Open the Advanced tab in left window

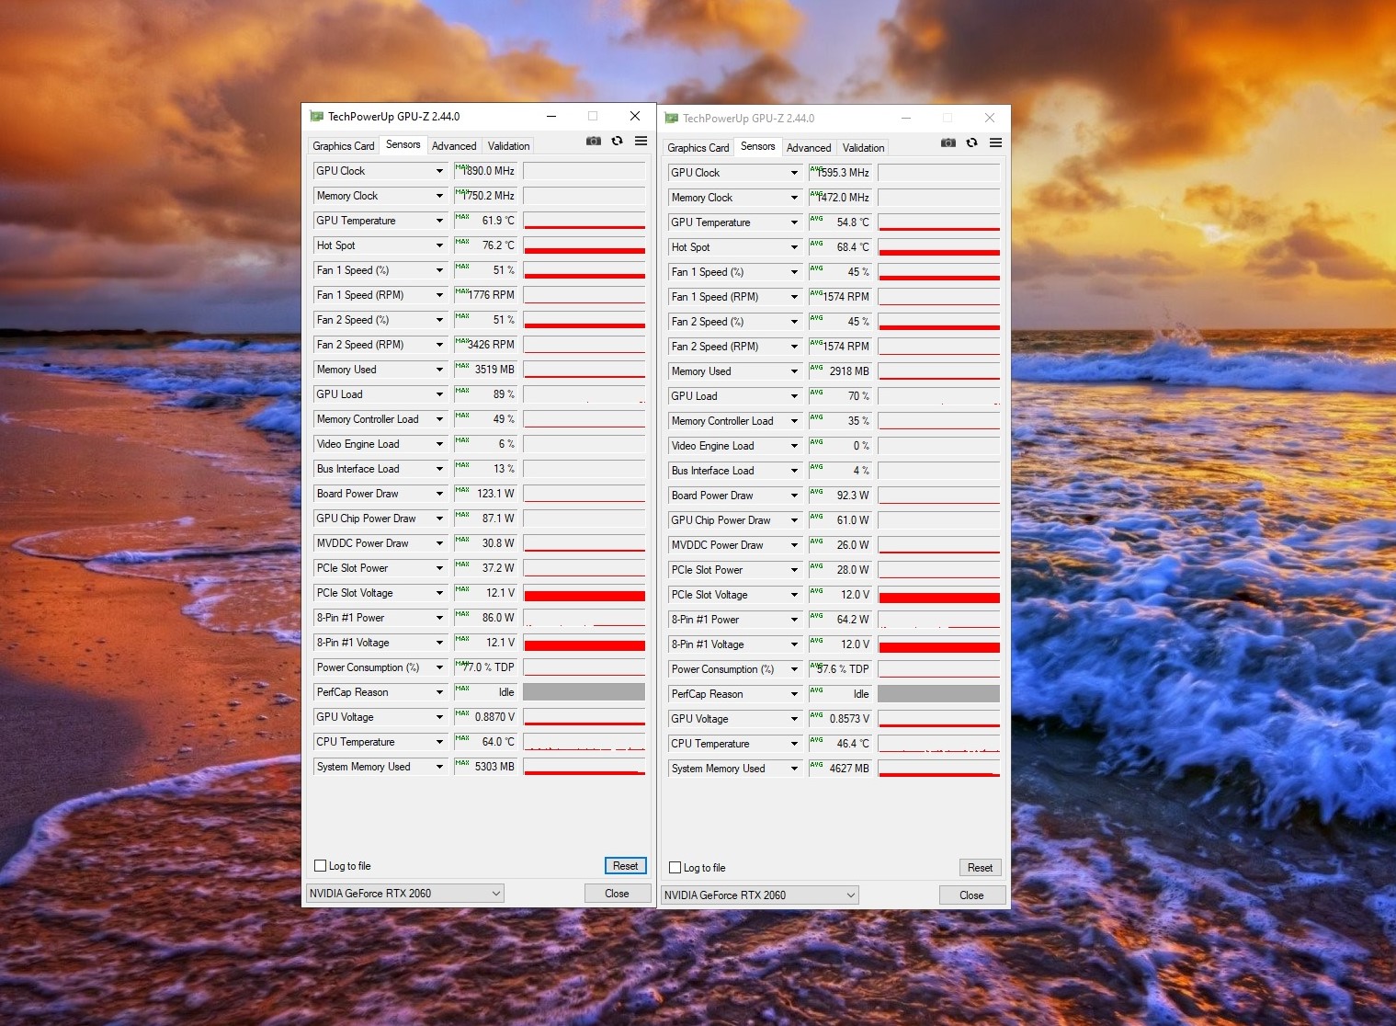point(454,146)
